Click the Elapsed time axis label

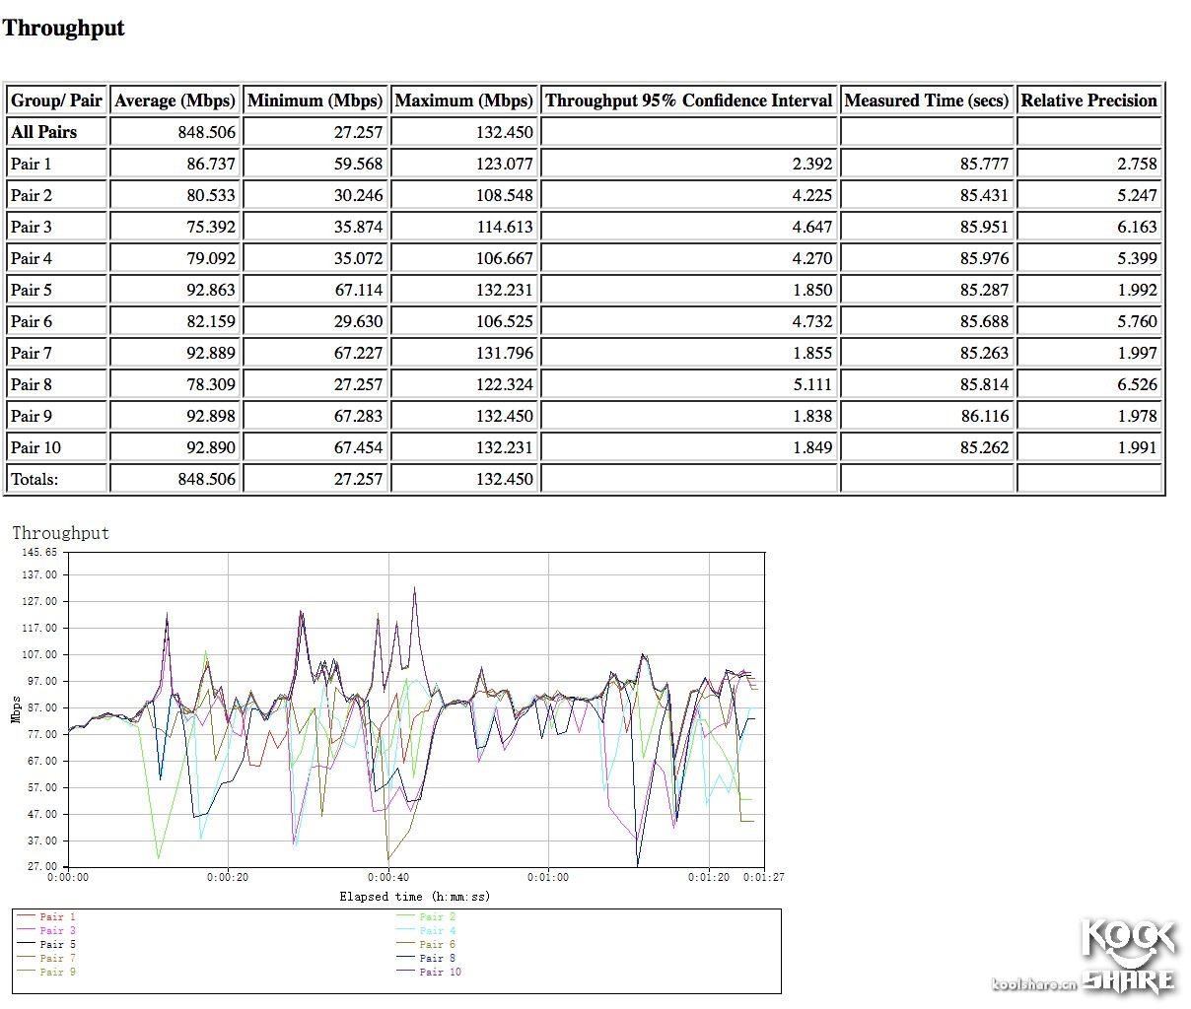click(x=414, y=897)
